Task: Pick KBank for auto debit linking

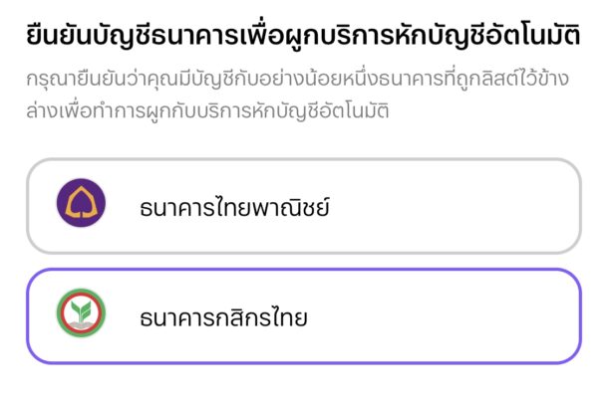Action: [304, 316]
